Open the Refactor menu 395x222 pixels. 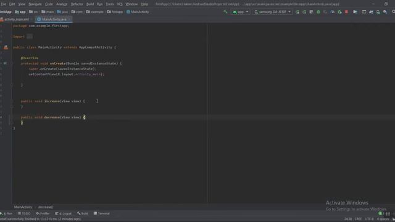point(77,4)
